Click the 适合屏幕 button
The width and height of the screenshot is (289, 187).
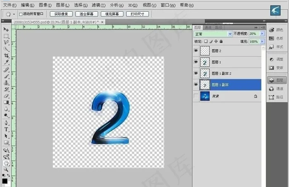[86, 14]
